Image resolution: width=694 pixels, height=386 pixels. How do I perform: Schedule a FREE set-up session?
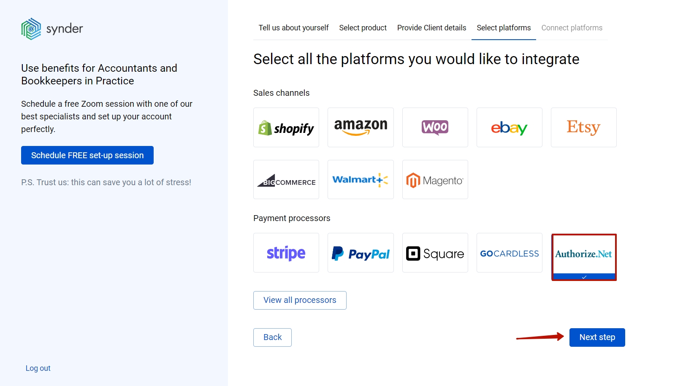pyautogui.click(x=87, y=155)
